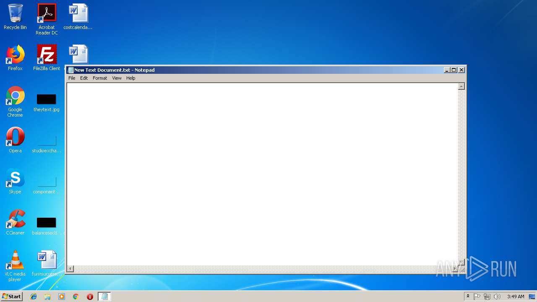The height and width of the screenshot is (302, 537).
Task: Open the Recycle Bin desktop icon
Action: (15, 17)
